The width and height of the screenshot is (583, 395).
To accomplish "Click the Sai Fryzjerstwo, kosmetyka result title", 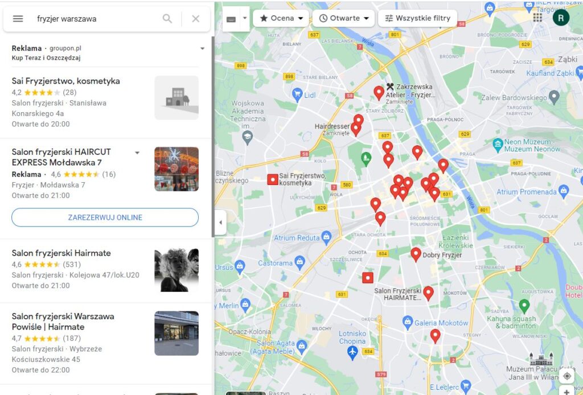I will click(x=65, y=81).
